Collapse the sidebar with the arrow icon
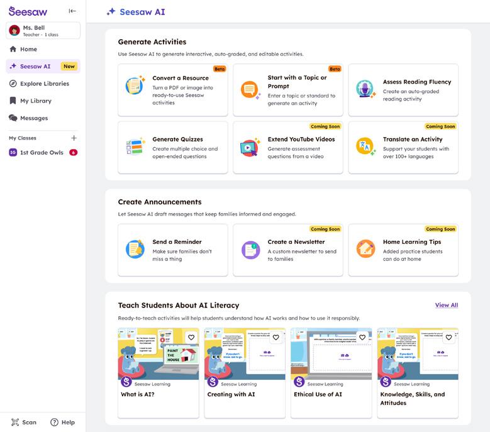Viewport: 490px width, 432px height. [72, 11]
